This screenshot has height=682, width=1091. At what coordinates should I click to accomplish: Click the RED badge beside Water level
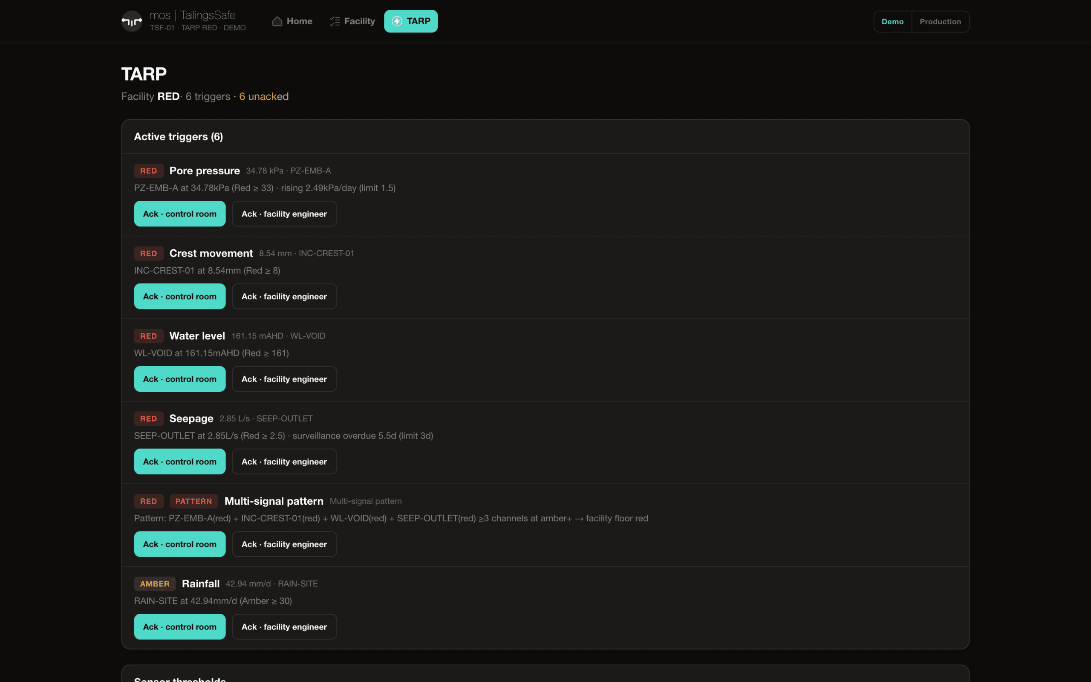[x=148, y=336]
